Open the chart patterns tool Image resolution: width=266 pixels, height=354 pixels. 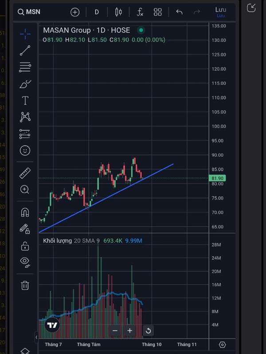[x=25, y=117]
